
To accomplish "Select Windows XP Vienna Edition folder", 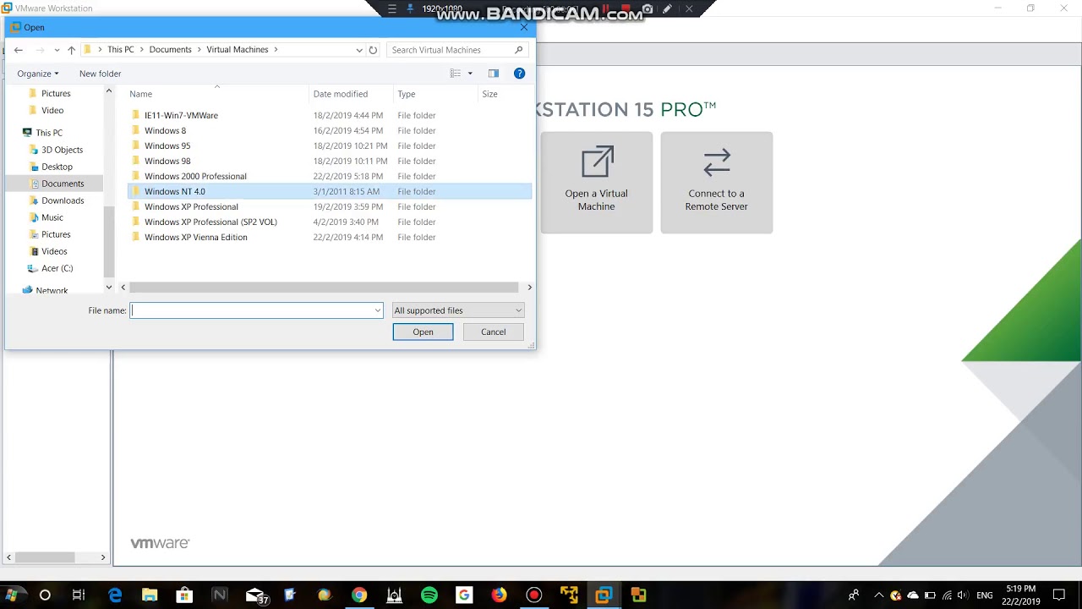I will coord(330,237).
